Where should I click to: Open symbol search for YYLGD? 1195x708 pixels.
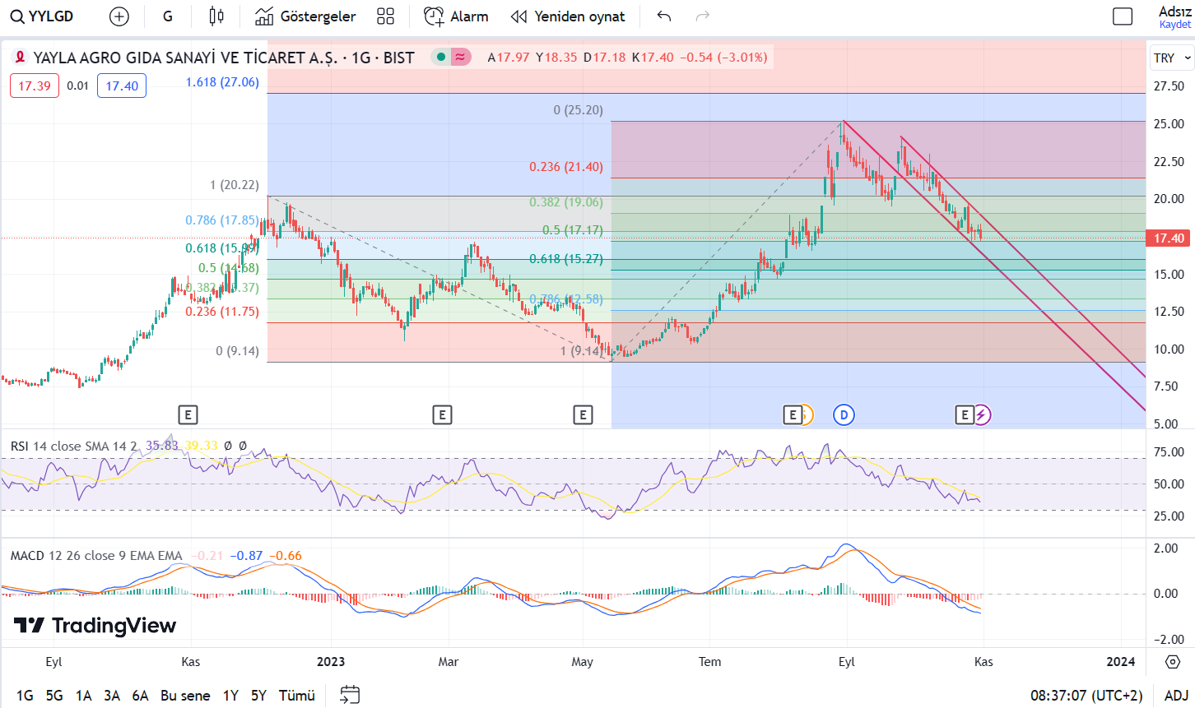pos(42,16)
